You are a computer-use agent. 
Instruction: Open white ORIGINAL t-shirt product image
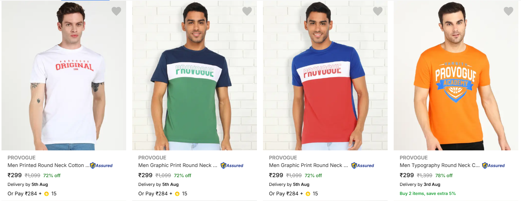(64, 76)
